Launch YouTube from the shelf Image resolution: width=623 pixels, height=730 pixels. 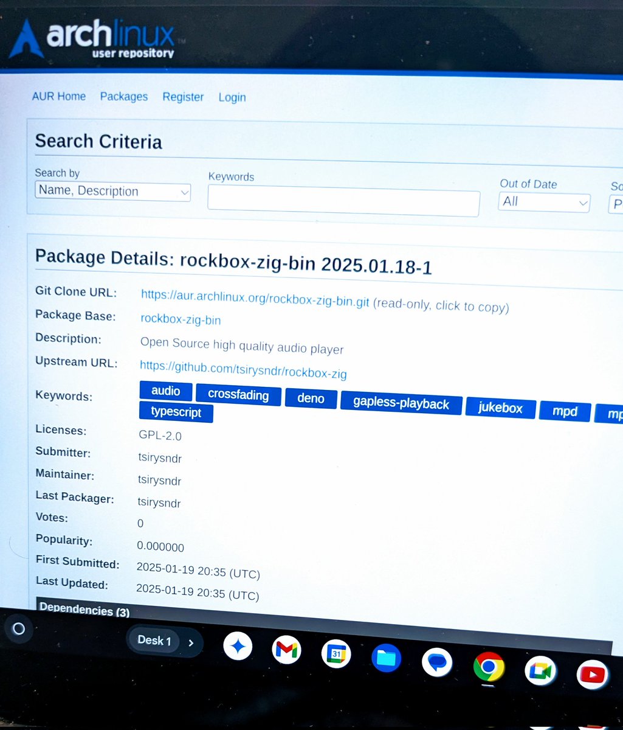(x=592, y=674)
